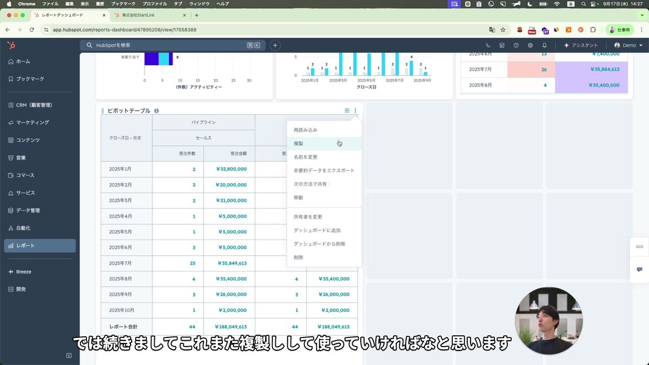Switch to the 株式会社StartLink browser tab
Viewport: 649px width, 365px height.
tap(146, 15)
